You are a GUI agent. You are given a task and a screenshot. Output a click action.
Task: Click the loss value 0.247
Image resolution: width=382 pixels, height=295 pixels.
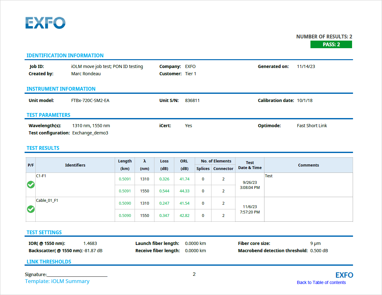click(164, 203)
